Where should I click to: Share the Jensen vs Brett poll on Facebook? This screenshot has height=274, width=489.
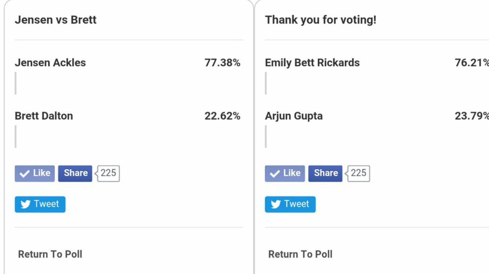point(75,173)
